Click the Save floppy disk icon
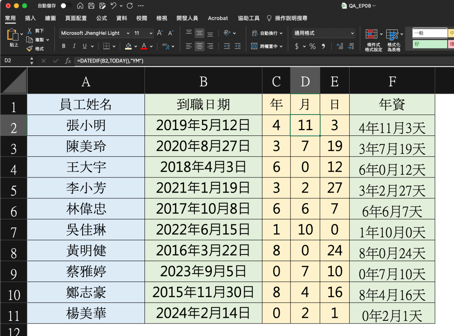 tap(91, 6)
